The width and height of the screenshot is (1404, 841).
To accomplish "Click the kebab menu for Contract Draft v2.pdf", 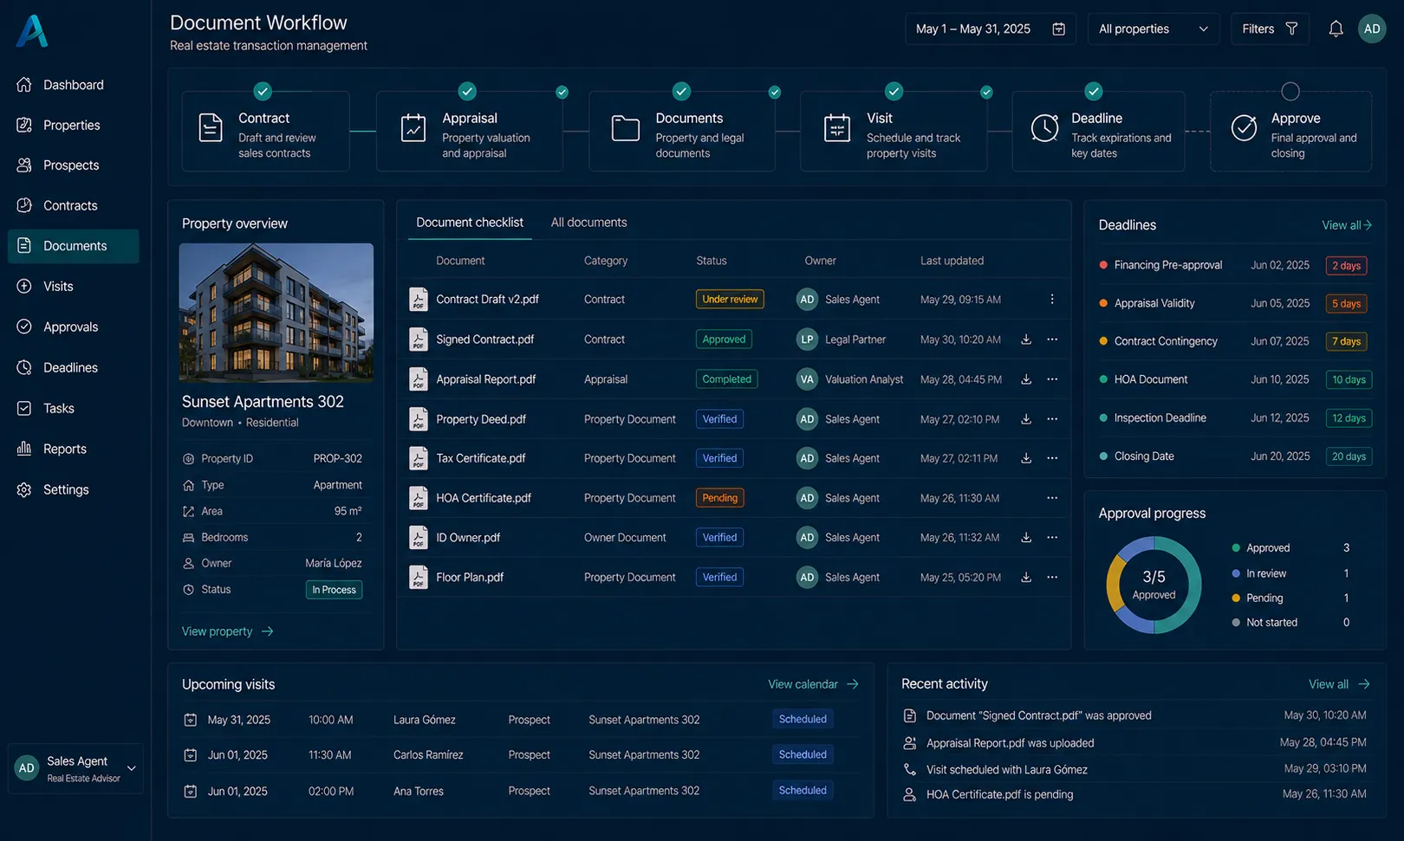I will coord(1052,299).
